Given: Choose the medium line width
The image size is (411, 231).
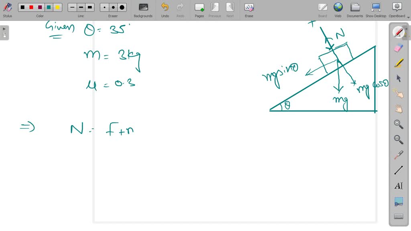Looking at the screenshot, I should point(81,7).
